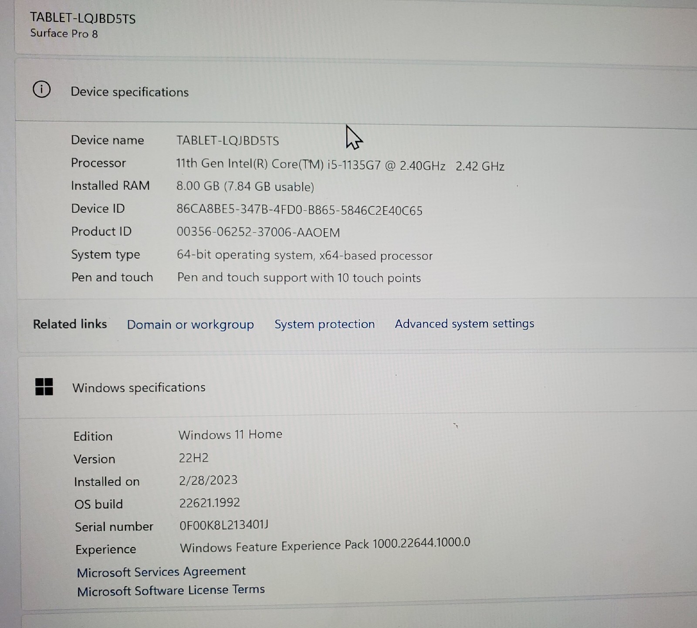Select the serial number 0F00K8L213401J

[x=224, y=525]
